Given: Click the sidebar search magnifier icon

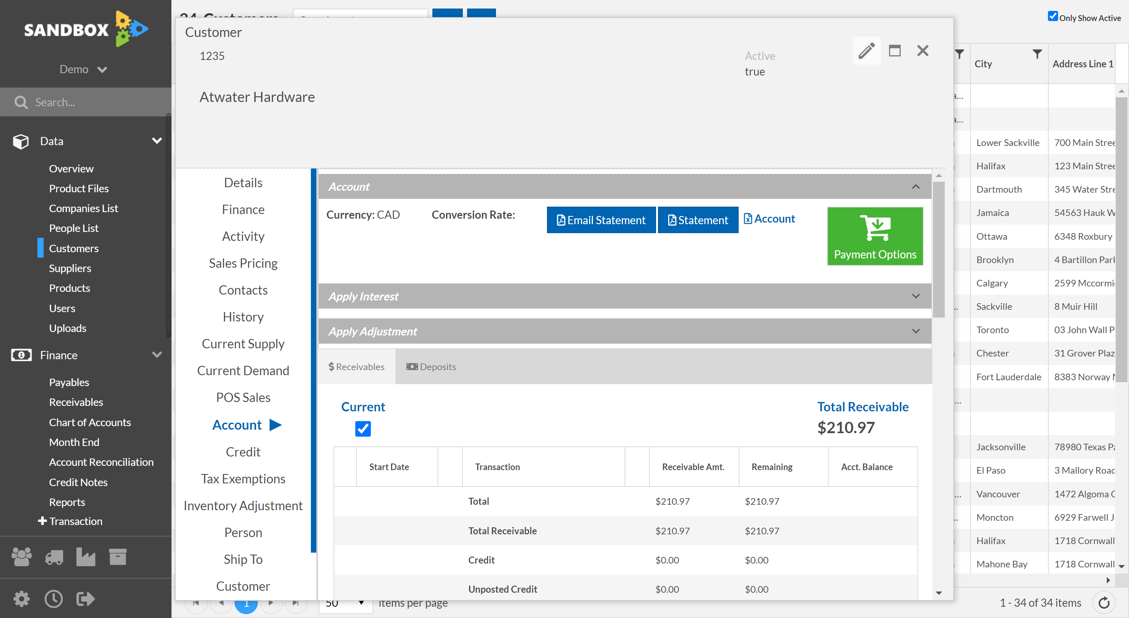Looking at the screenshot, I should click(21, 102).
